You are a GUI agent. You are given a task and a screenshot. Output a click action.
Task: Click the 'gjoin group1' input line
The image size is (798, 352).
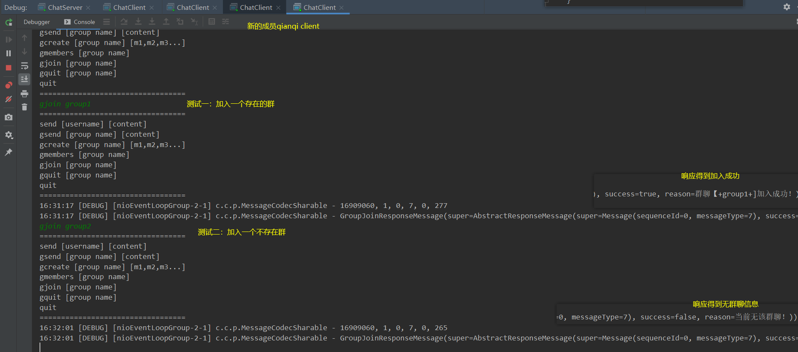pos(65,104)
